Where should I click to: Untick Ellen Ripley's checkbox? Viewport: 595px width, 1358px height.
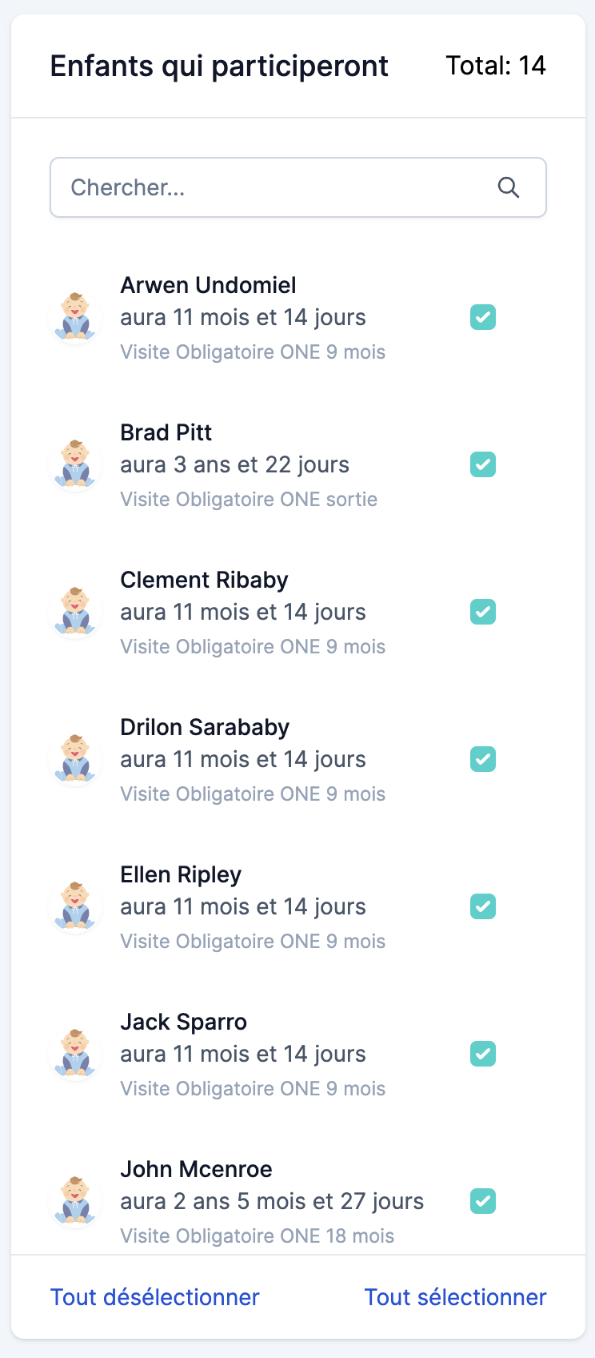point(483,906)
